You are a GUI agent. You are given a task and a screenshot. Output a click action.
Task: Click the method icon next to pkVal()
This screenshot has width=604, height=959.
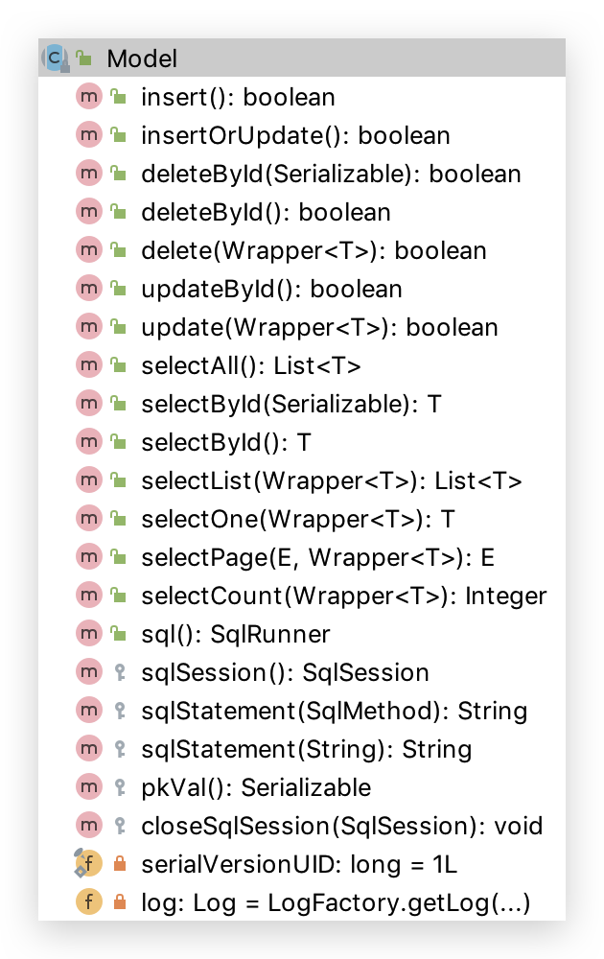click(x=88, y=787)
